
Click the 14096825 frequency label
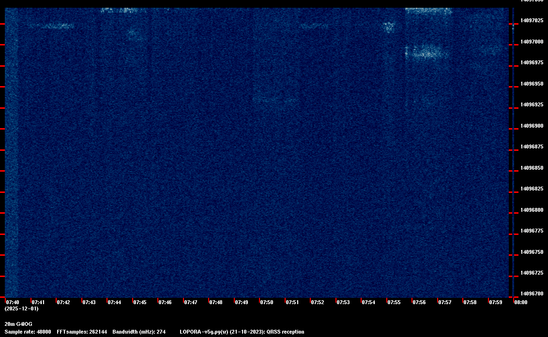click(x=532, y=189)
